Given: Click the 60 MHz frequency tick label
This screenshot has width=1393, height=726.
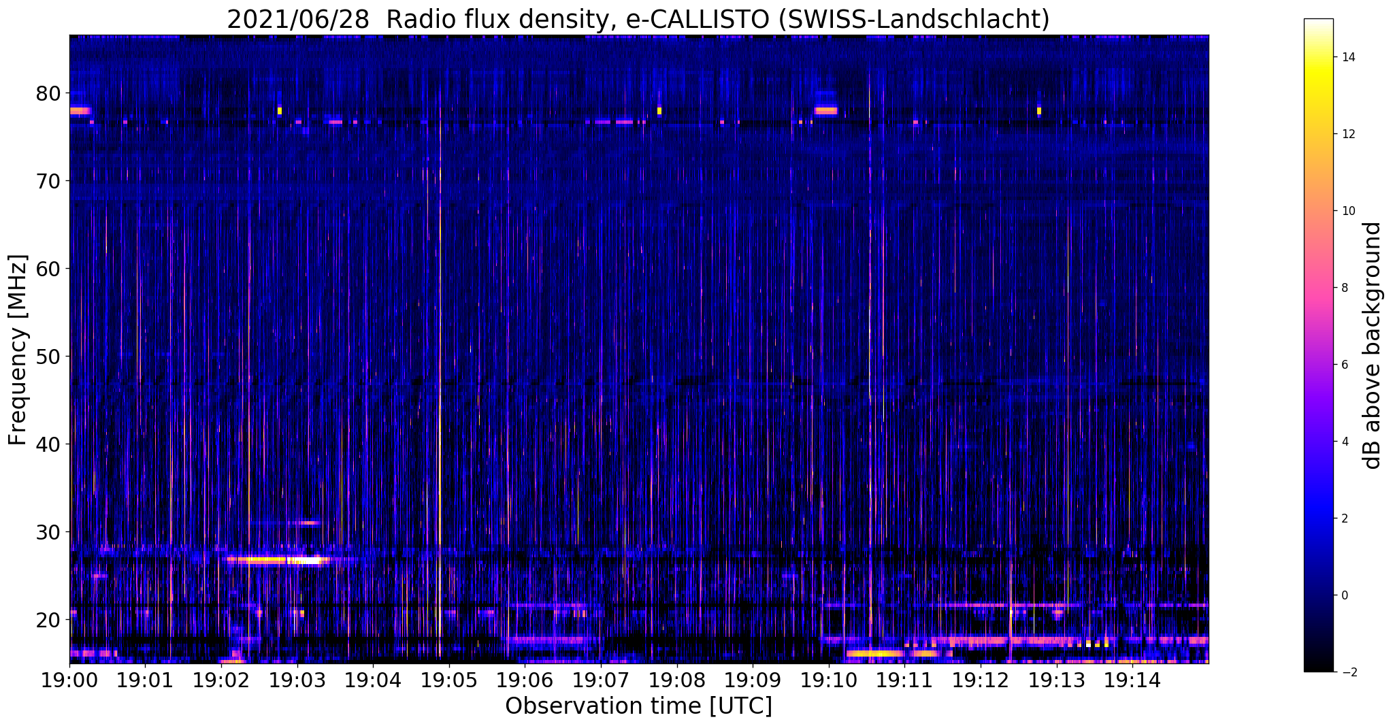Looking at the screenshot, I should coord(48,269).
